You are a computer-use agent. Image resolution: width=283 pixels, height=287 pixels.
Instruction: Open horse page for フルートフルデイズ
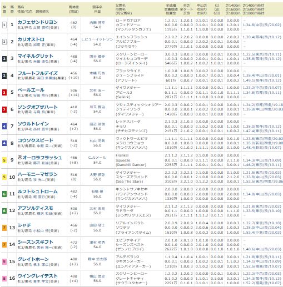click(38, 73)
